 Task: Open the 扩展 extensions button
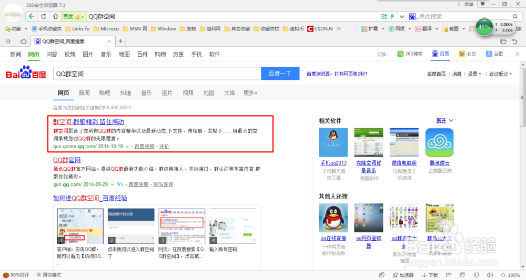370,29
